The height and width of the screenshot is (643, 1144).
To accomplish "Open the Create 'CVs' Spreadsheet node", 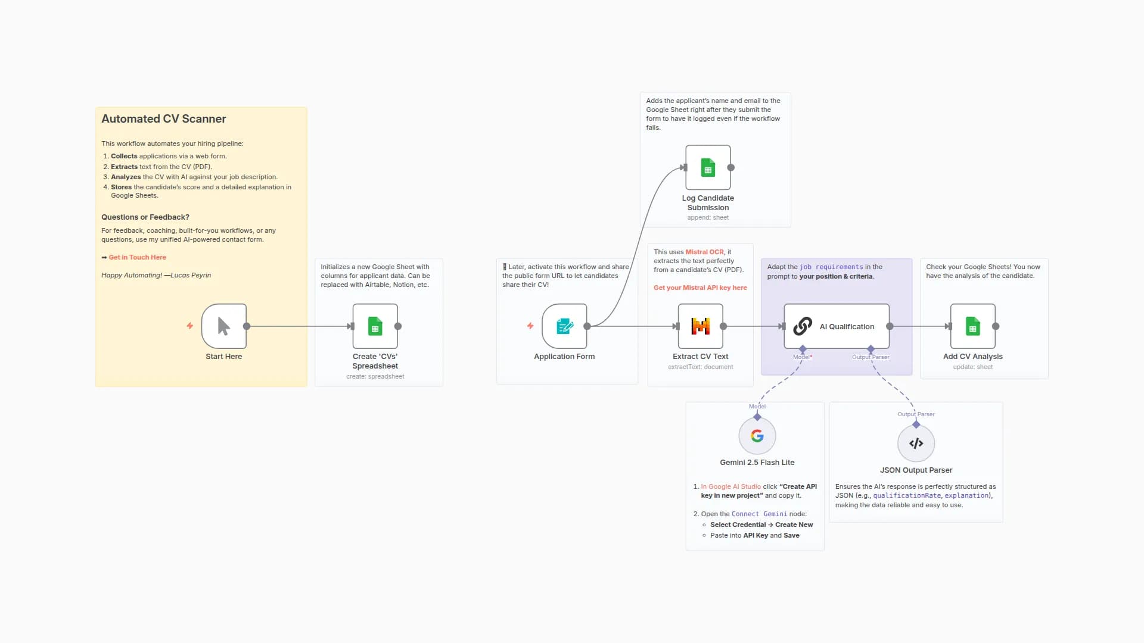I will pos(375,326).
